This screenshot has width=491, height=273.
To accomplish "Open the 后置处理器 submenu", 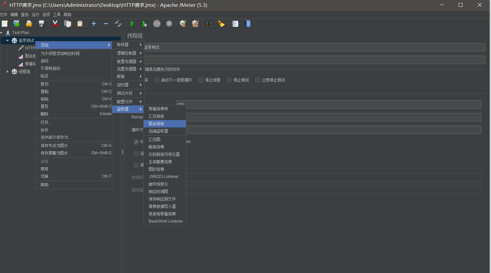I will [x=128, y=69].
